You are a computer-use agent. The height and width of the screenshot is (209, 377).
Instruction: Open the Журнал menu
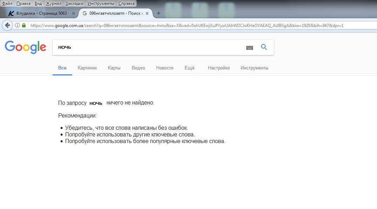[x=53, y=3]
